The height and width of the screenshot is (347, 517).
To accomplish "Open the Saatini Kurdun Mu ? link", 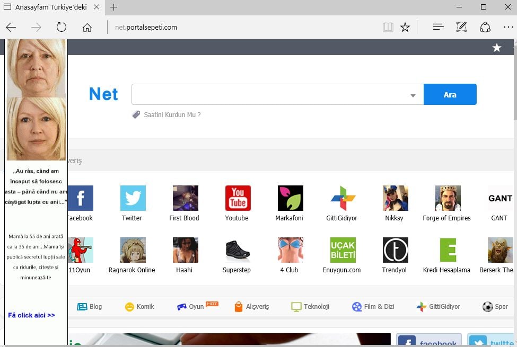I will click(172, 114).
